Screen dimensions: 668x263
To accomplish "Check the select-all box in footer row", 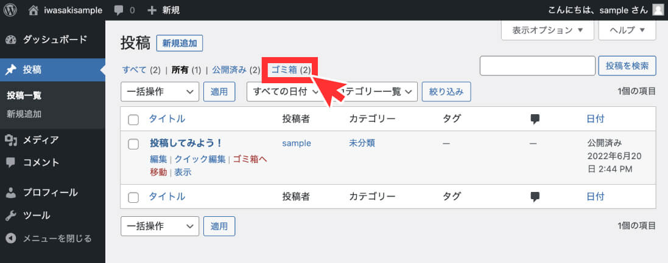I will pos(133,197).
